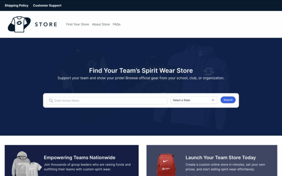
Task: Click the STORE t-shirt logo icon
Action: pyautogui.click(x=19, y=24)
